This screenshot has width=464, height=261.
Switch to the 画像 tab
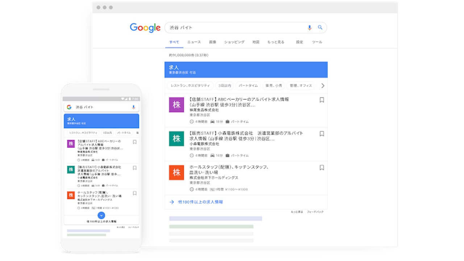[212, 42]
